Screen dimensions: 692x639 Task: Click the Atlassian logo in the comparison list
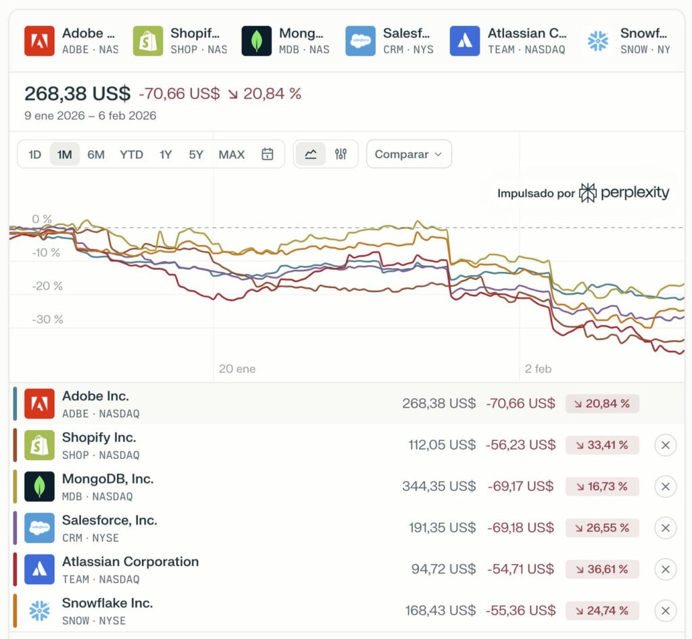[x=39, y=569]
